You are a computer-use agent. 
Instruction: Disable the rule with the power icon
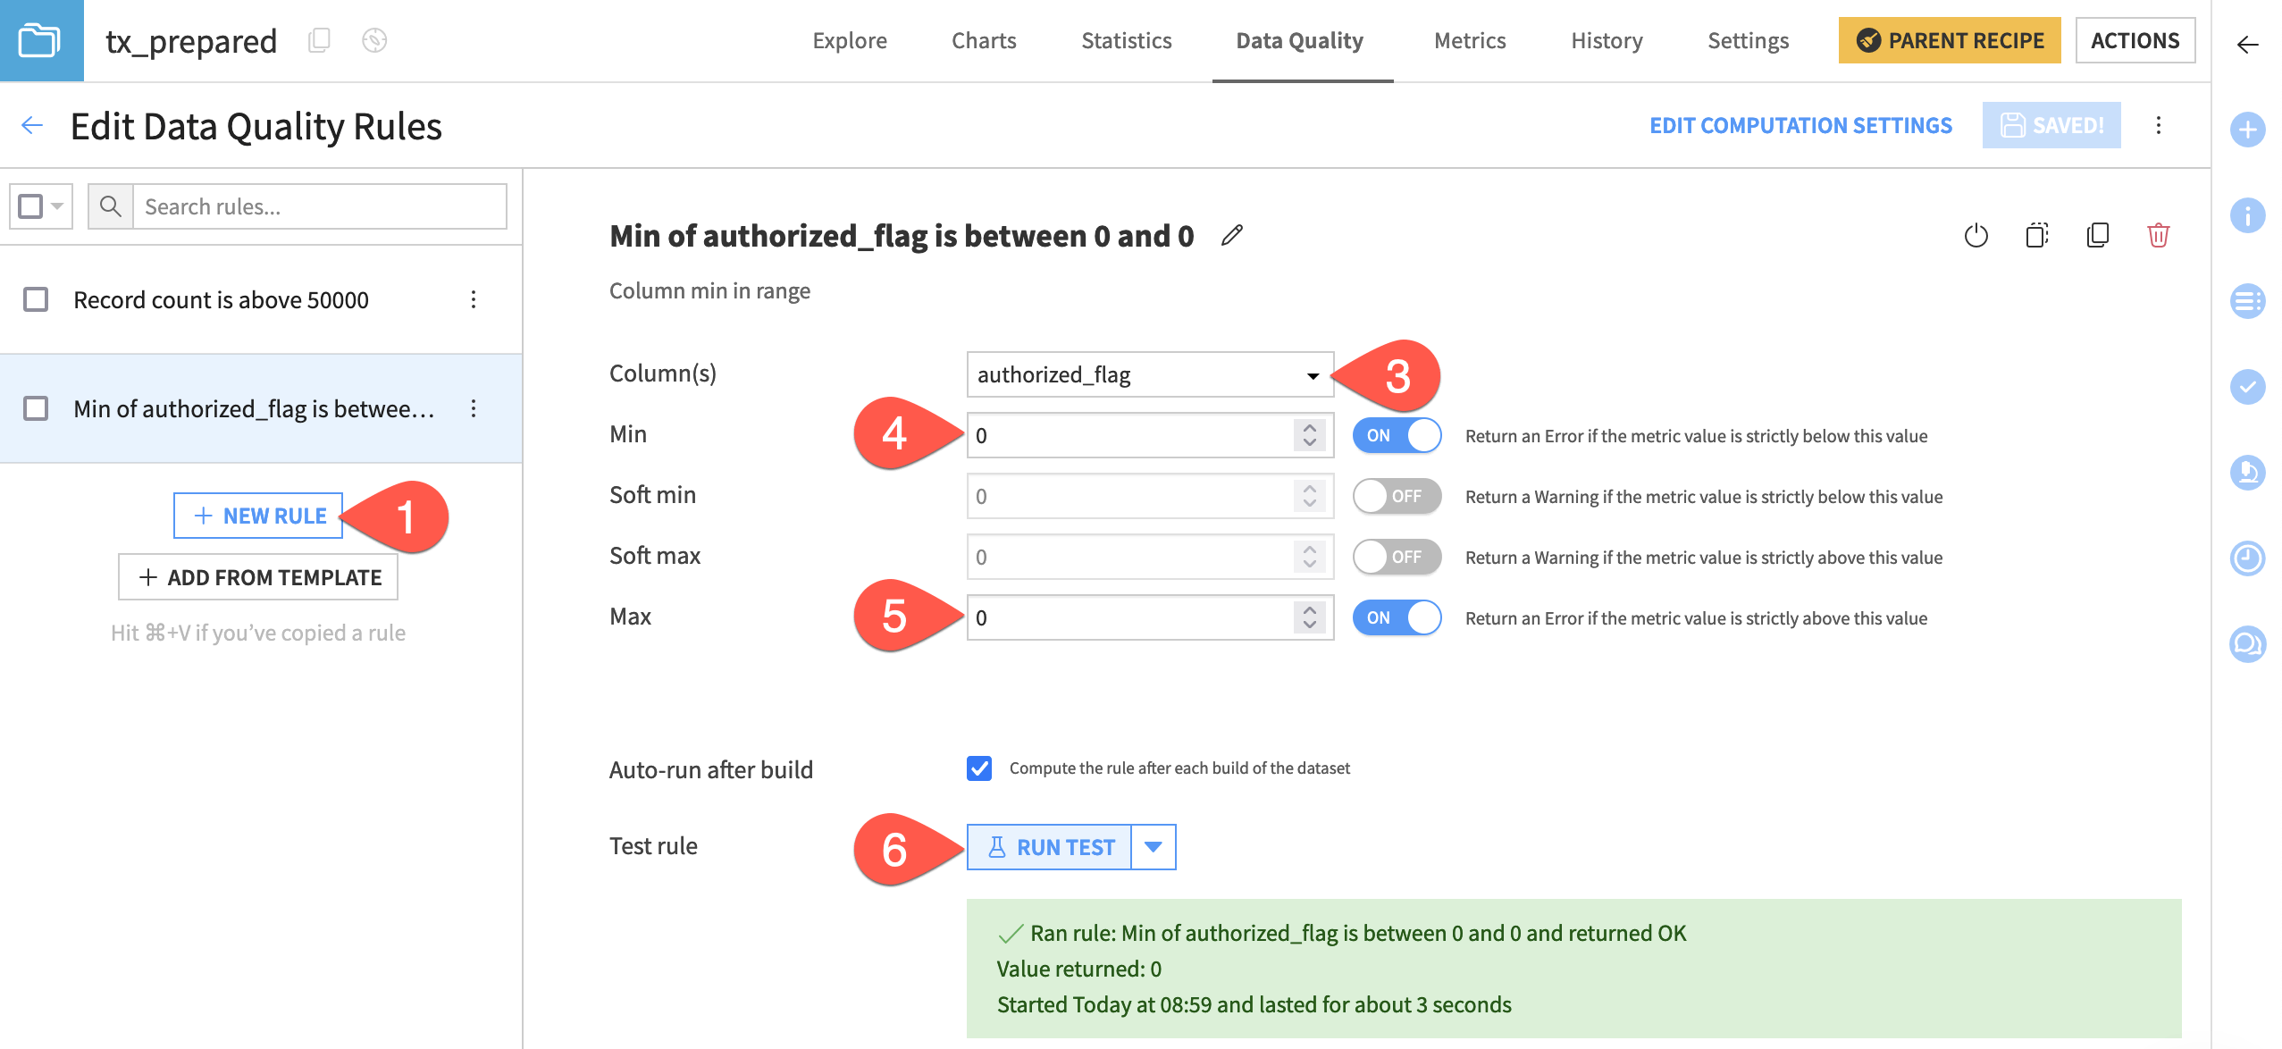pyautogui.click(x=1976, y=235)
